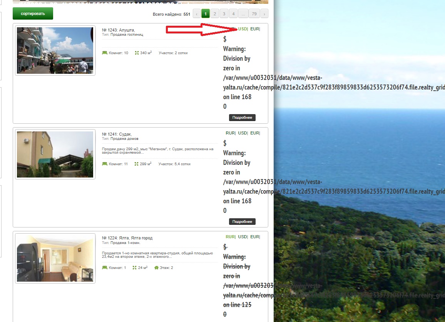Open the Алушта hotel photo thumbnail

(55, 50)
